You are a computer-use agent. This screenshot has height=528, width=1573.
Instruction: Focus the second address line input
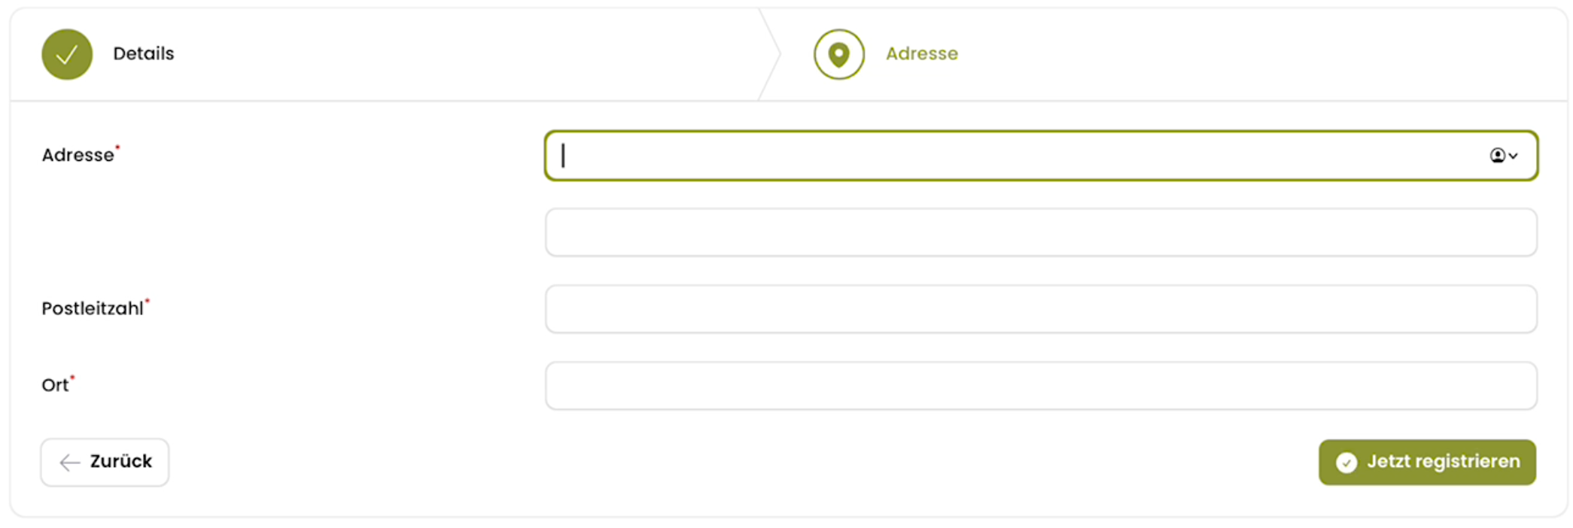point(1041,232)
